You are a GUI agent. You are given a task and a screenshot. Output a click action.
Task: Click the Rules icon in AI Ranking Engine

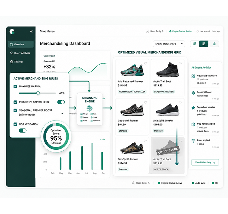[81, 120]
